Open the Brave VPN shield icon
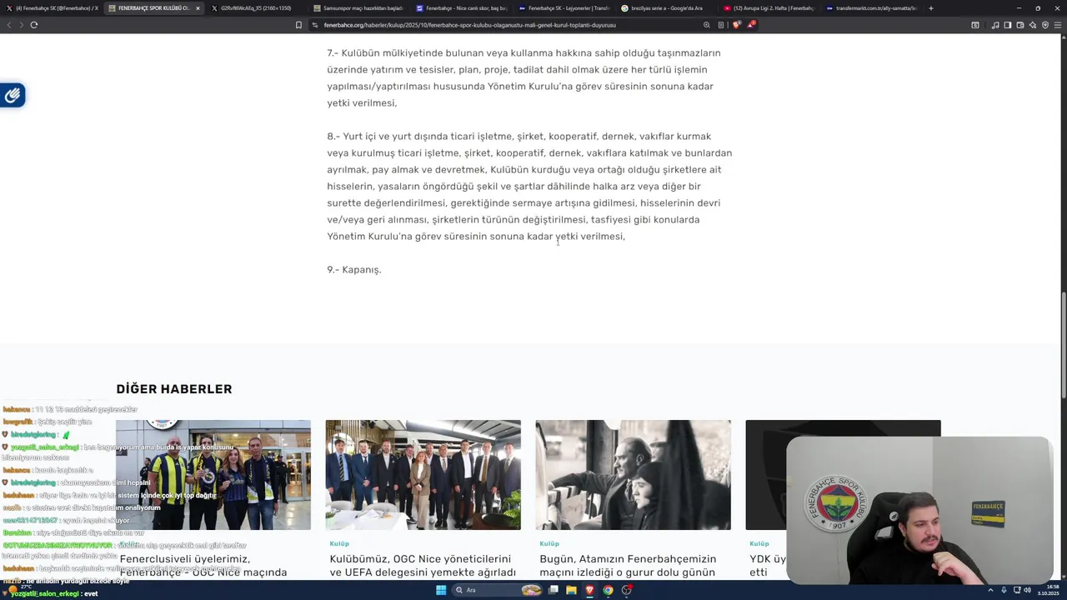Screen dimensions: 1067x600 pos(1045,25)
